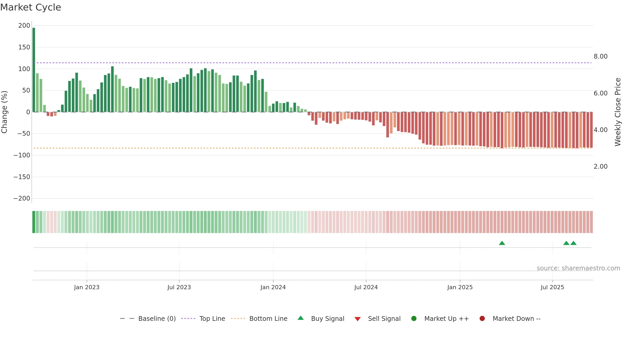Toggle the Buy Signal legend entry
The width and height of the screenshot is (629, 353).
pos(321,318)
